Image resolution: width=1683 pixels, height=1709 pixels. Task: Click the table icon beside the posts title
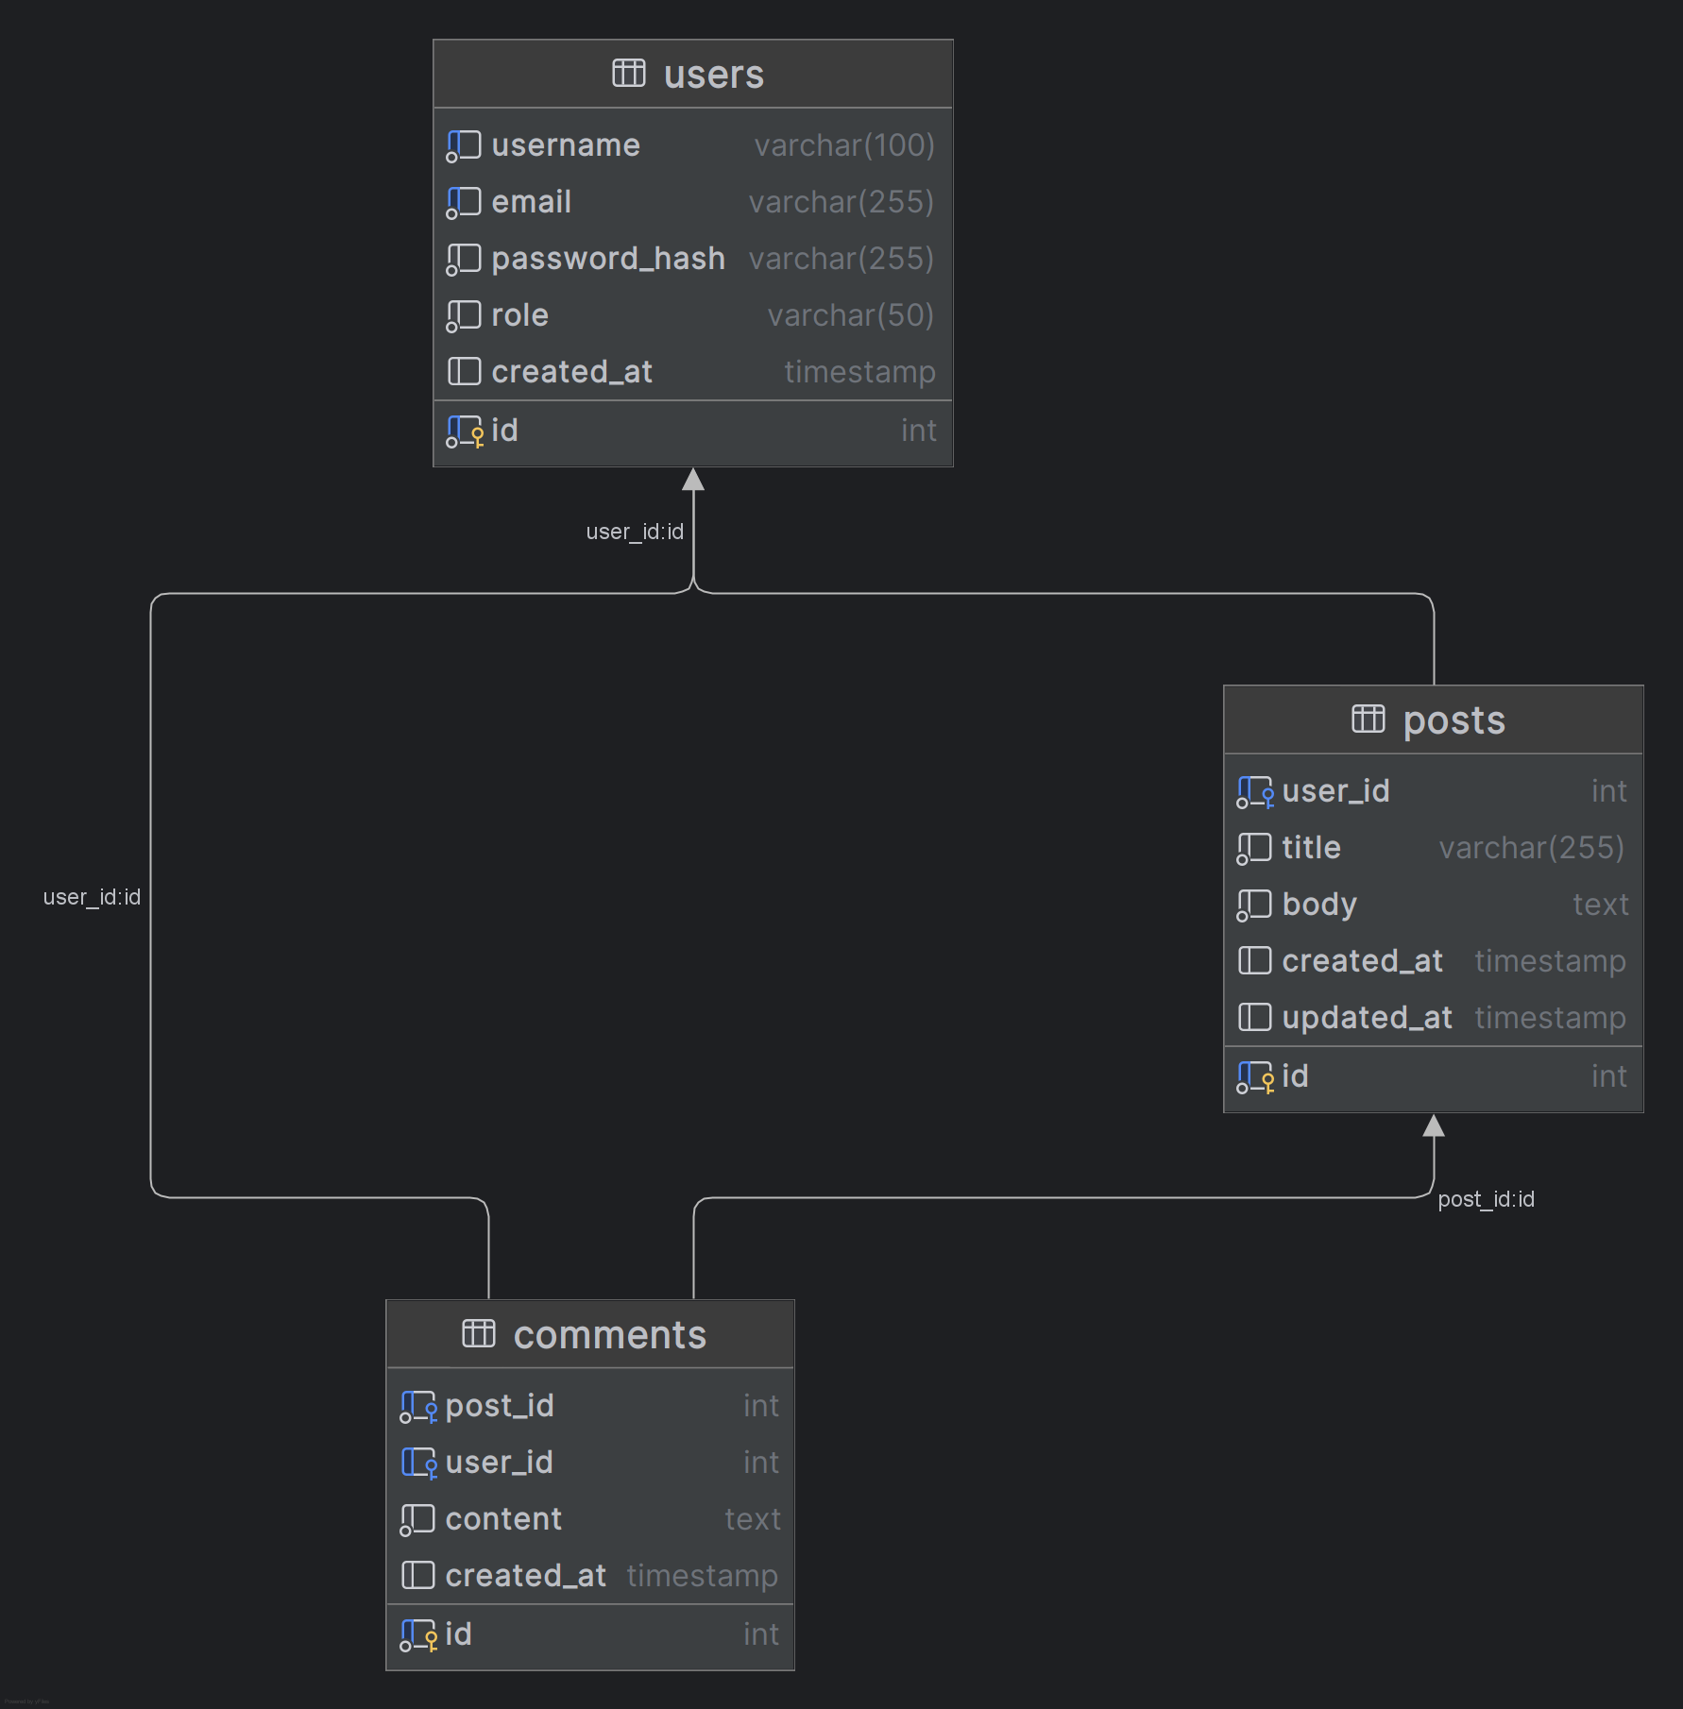(x=1368, y=719)
